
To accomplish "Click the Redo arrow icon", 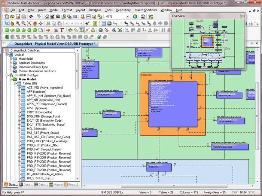I will point(77,24).
